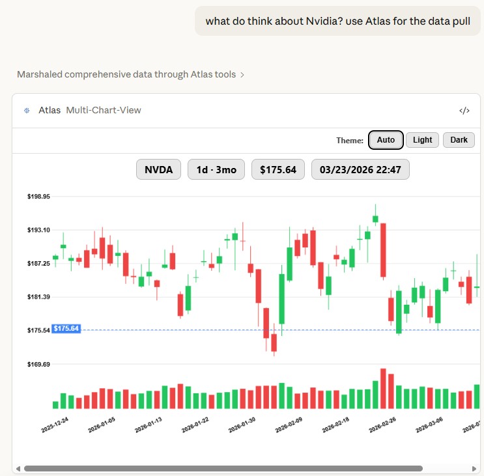Click the $198.95 price axis label
The image size is (484, 476).
(38, 196)
